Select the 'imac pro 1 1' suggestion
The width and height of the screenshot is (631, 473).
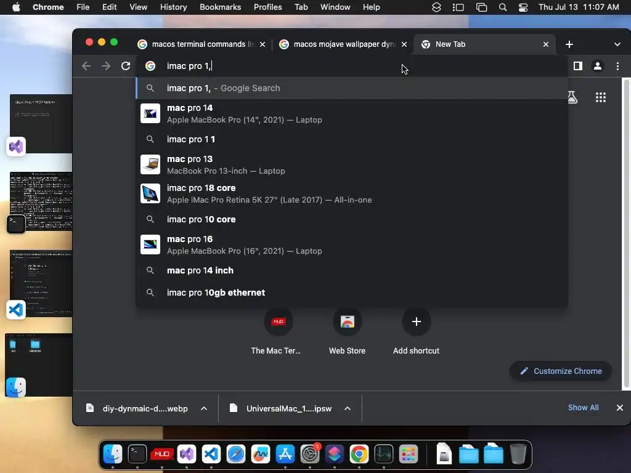(352, 139)
